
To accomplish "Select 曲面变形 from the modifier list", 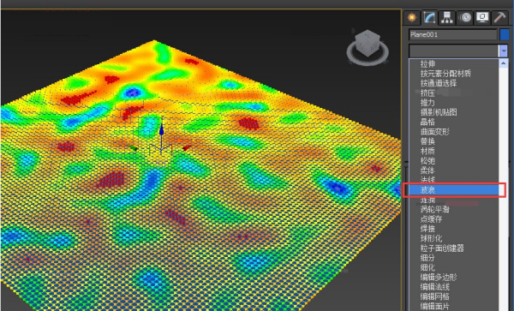I will (434, 132).
